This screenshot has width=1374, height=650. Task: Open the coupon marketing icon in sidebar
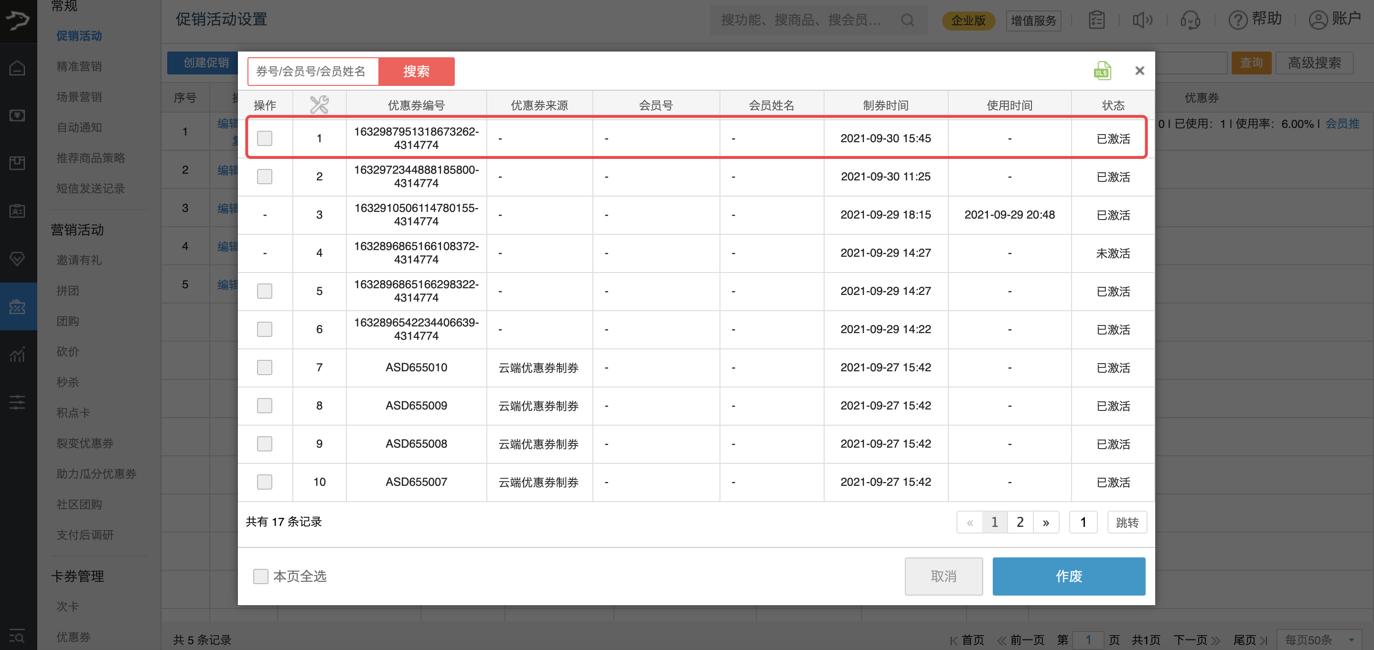point(17,306)
